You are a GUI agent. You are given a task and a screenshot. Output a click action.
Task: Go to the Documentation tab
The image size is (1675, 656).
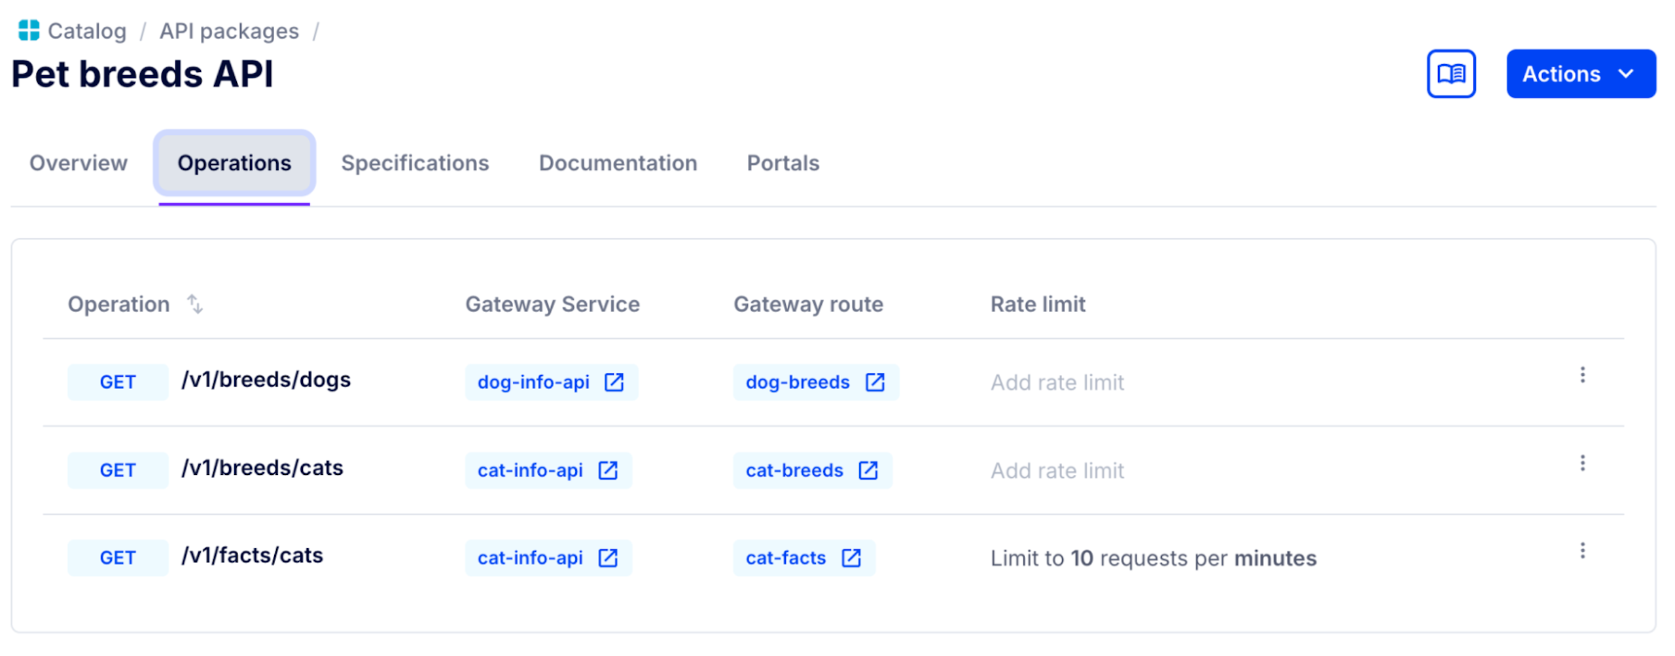[x=617, y=163]
